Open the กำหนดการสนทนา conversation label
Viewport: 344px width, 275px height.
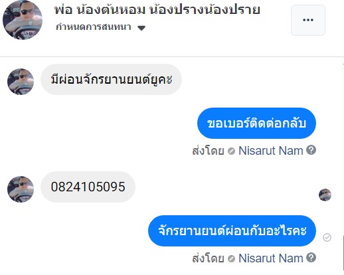[94, 27]
